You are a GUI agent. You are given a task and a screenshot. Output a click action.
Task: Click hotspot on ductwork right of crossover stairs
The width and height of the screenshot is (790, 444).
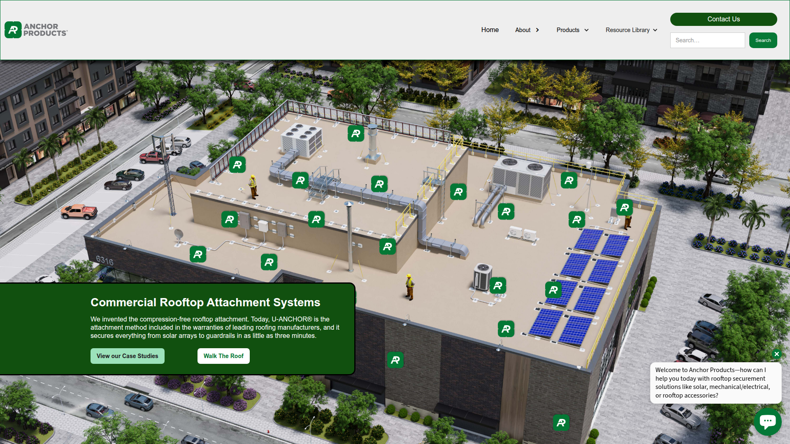[379, 184]
